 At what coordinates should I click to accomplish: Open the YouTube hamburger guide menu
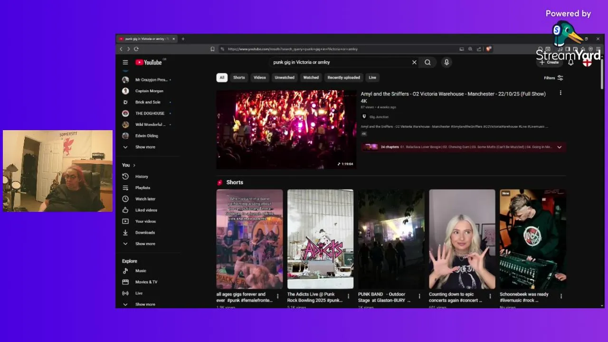(x=125, y=62)
